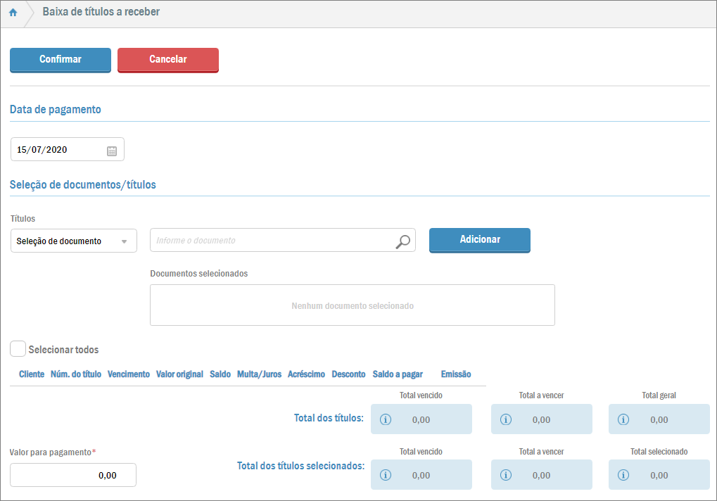The image size is (717, 501).
Task: Sort by Cliente column header
Action: pyautogui.click(x=32, y=374)
